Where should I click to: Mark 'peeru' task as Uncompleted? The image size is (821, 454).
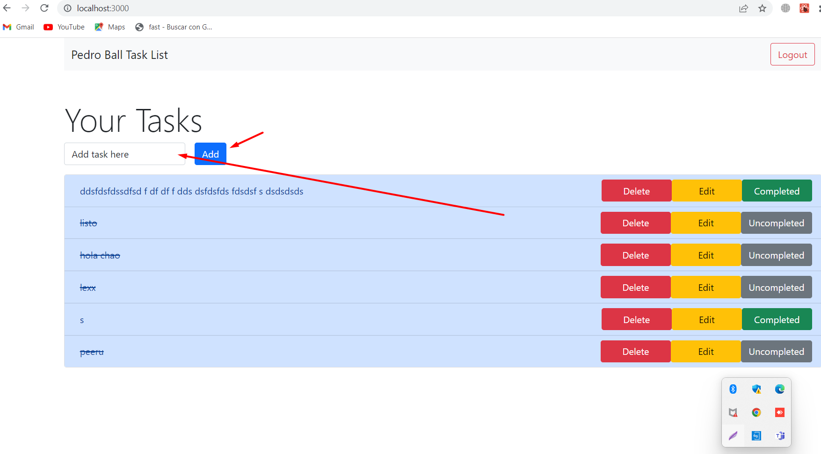pos(777,351)
